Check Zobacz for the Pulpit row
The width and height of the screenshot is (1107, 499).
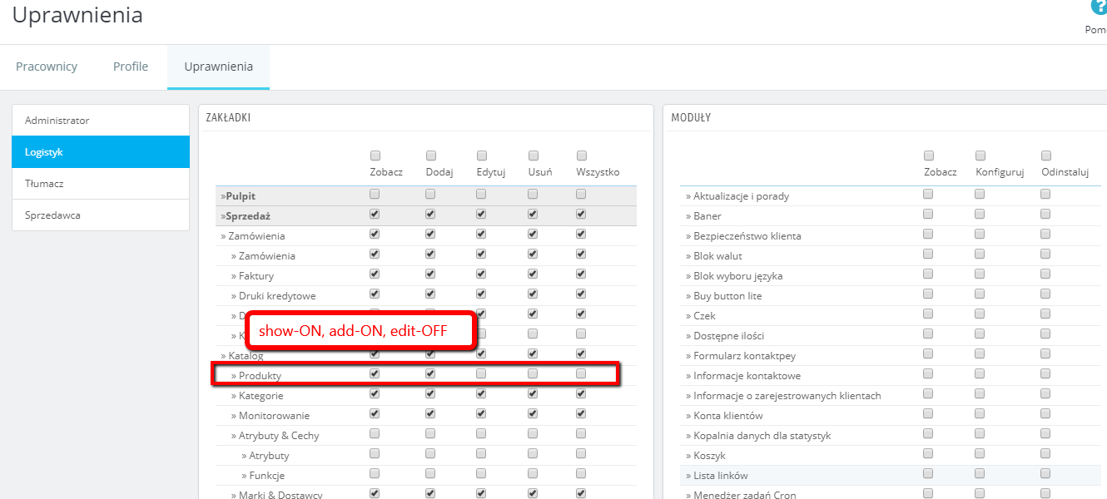point(375,194)
